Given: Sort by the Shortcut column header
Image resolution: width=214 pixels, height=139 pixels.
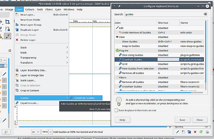Looking at the screenshot, I should pos(168,23).
